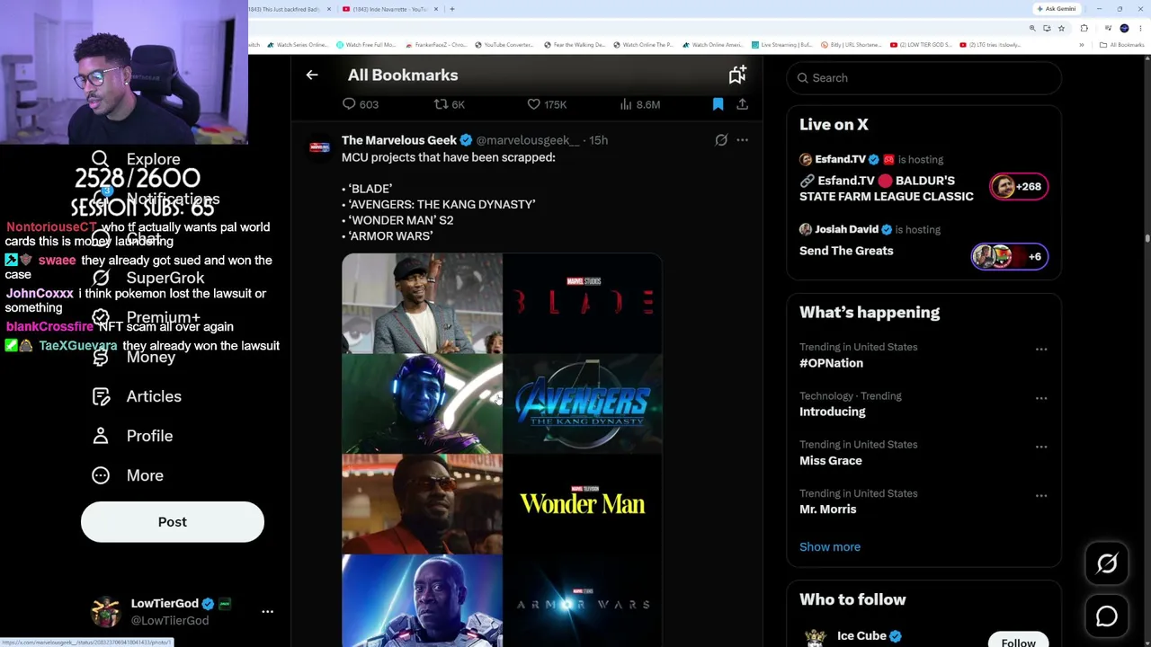Viewport: 1151px width, 647px height.
Task: Open the Live Streaming bookmark
Action: tap(782, 45)
